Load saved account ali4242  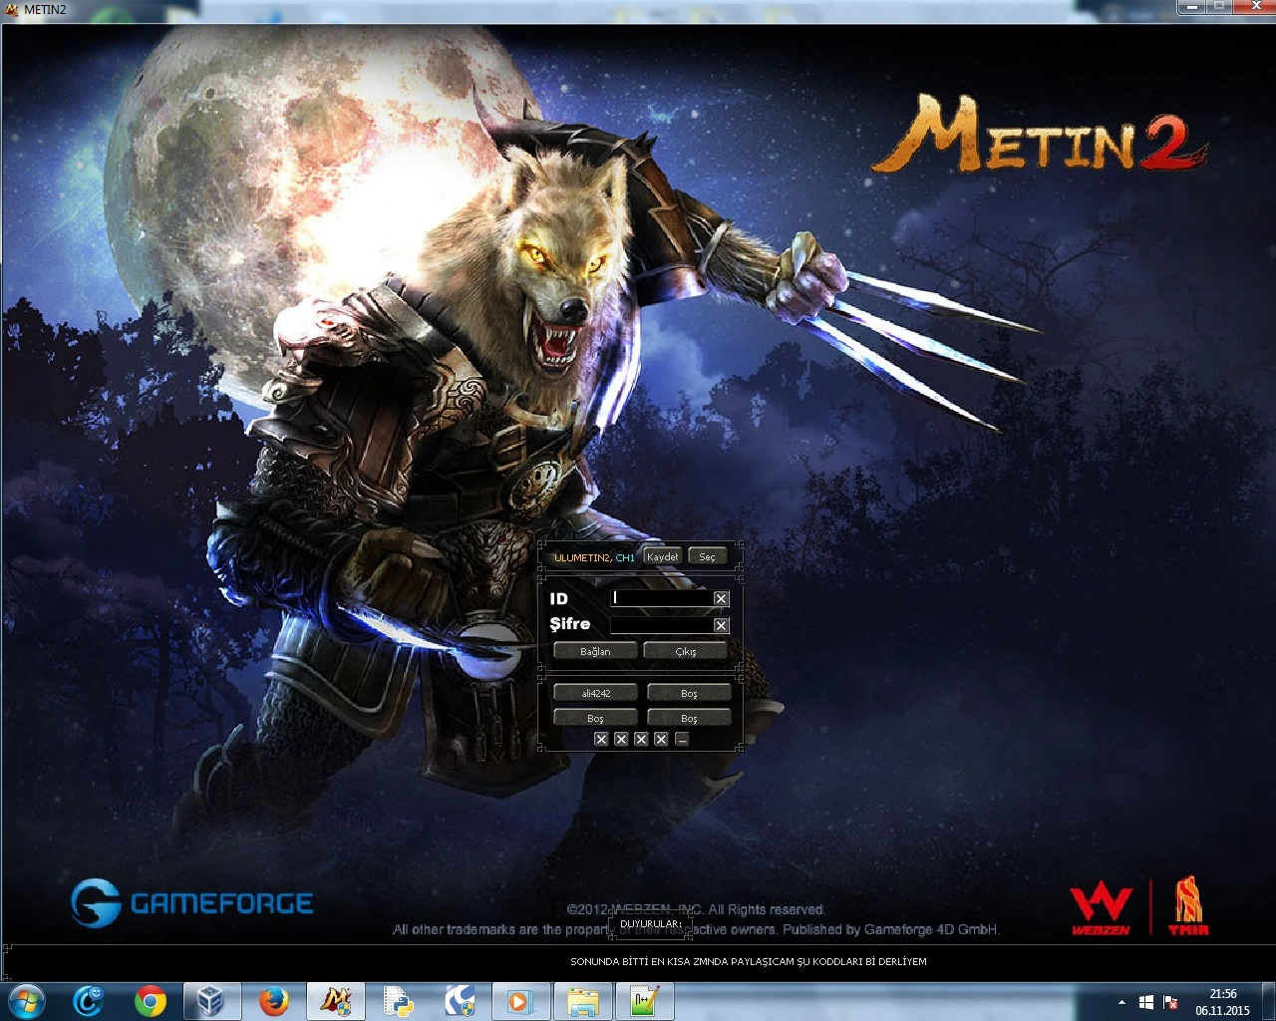point(595,693)
